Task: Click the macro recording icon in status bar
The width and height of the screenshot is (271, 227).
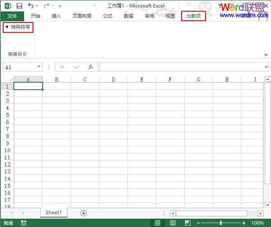Action: point(23,223)
